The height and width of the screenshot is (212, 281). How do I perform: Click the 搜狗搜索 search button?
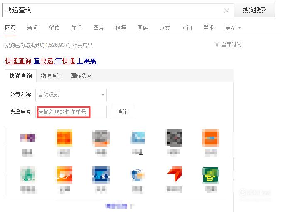[x=254, y=10]
